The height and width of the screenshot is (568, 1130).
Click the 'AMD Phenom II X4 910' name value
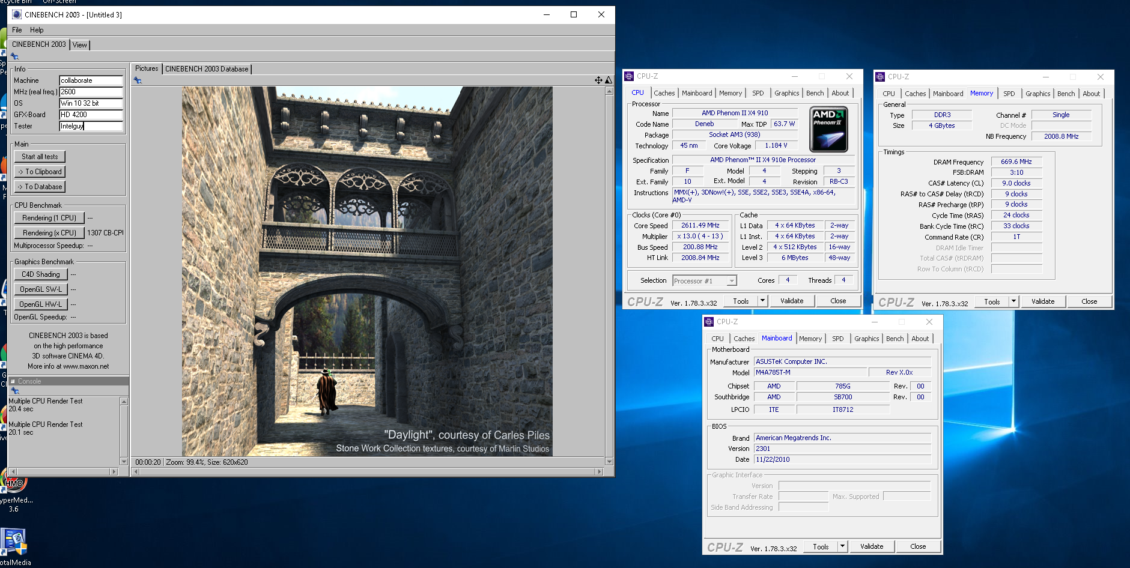pyautogui.click(x=735, y=113)
